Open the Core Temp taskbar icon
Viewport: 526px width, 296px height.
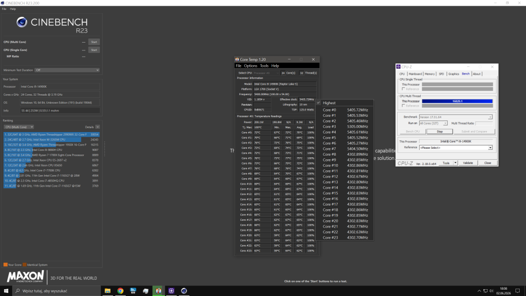point(158,291)
